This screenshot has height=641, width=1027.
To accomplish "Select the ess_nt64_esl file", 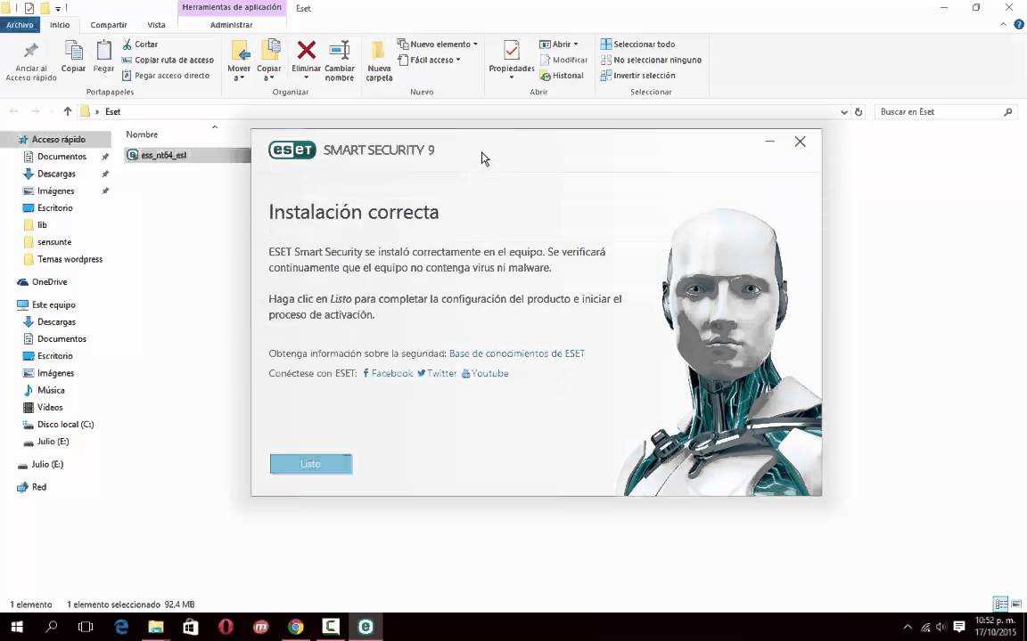I will click(186, 155).
